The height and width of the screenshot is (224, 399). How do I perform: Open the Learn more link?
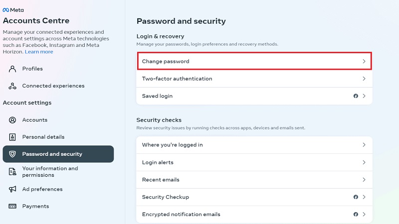pos(39,52)
